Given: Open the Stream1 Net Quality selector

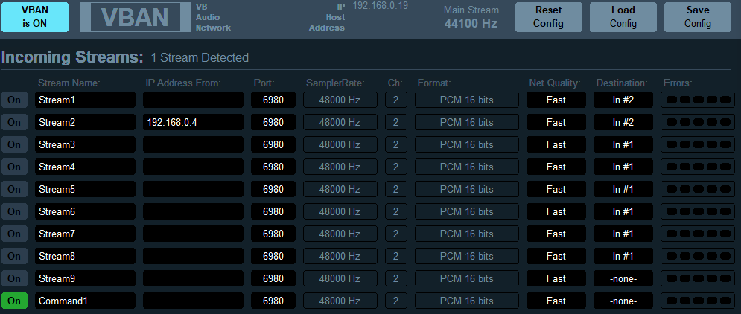Looking at the screenshot, I should [556, 100].
